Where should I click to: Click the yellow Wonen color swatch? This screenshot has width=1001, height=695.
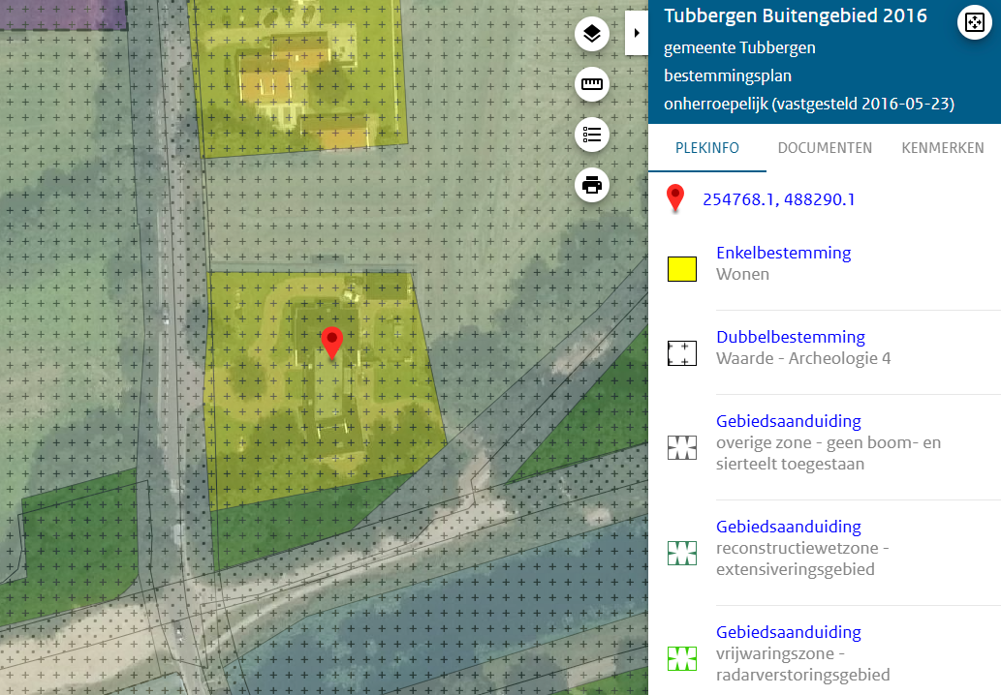(682, 269)
